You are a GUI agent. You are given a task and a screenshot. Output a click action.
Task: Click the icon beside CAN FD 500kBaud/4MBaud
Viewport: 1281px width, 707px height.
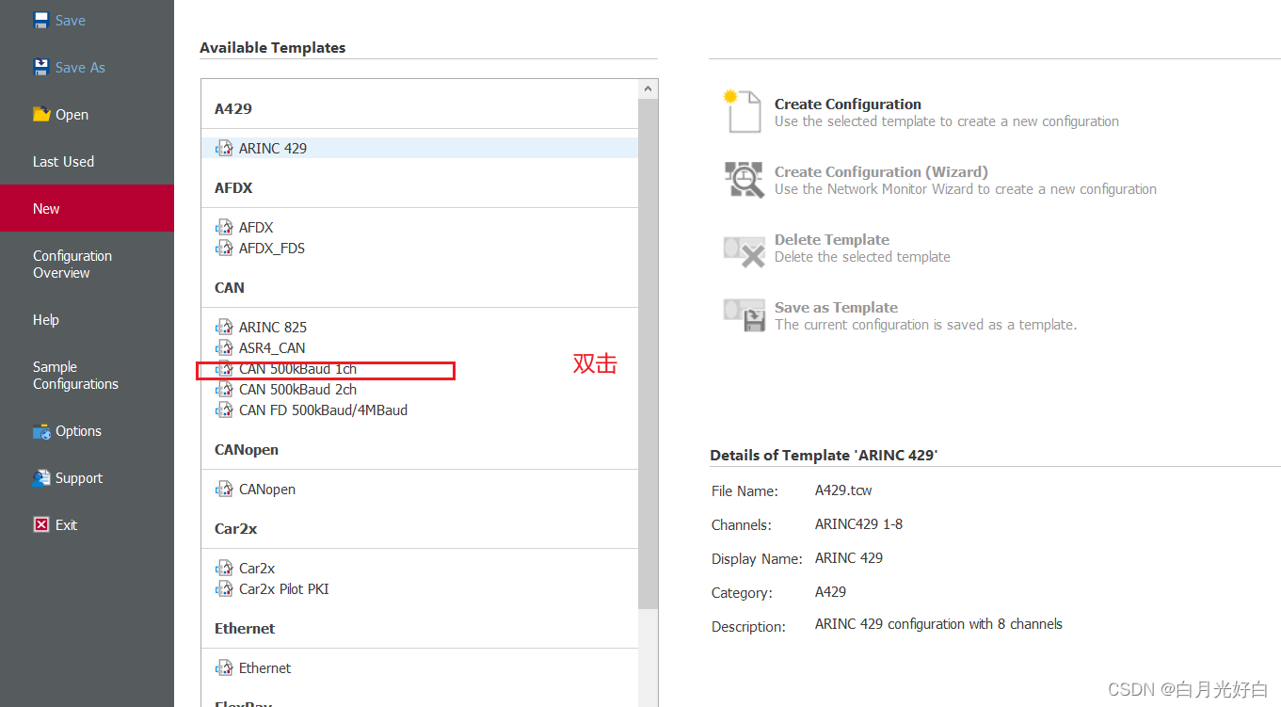pos(224,410)
